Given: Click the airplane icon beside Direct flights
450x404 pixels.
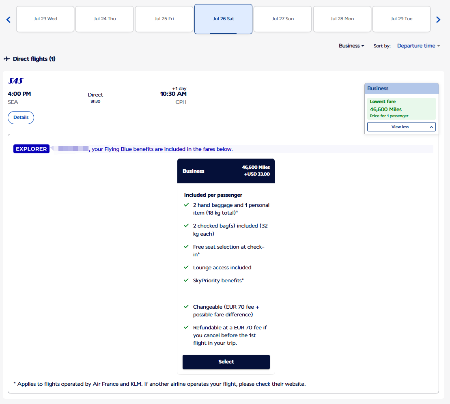Looking at the screenshot, I should coord(7,59).
